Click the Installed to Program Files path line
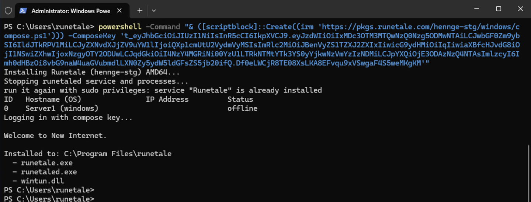The image size is (531, 202). (x=88, y=154)
